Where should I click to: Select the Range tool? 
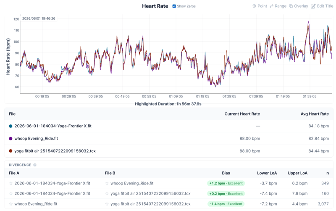278,6
